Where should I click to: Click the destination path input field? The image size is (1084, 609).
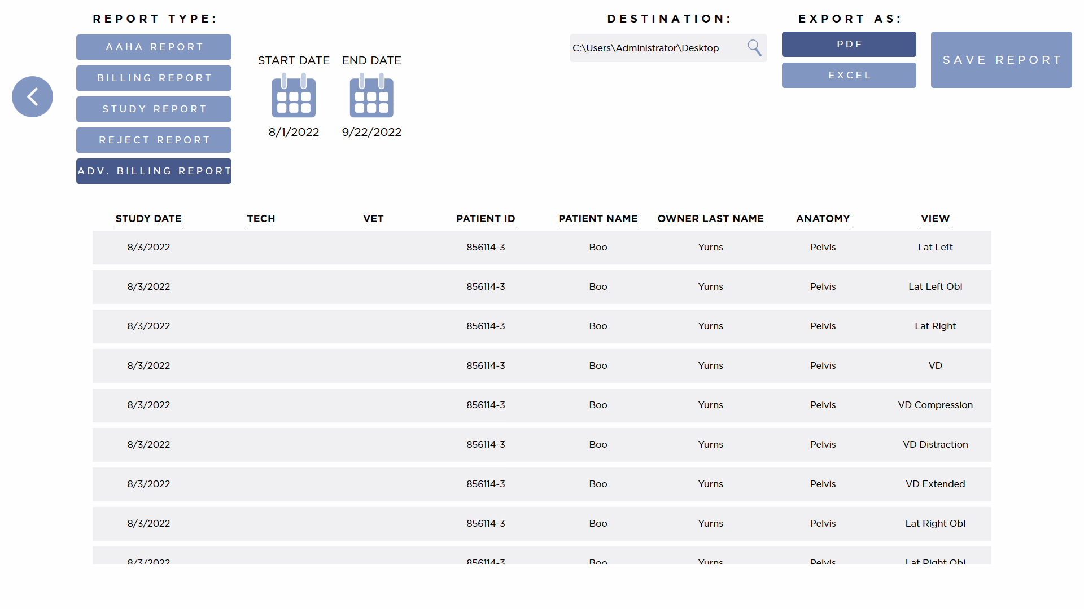tap(655, 48)
